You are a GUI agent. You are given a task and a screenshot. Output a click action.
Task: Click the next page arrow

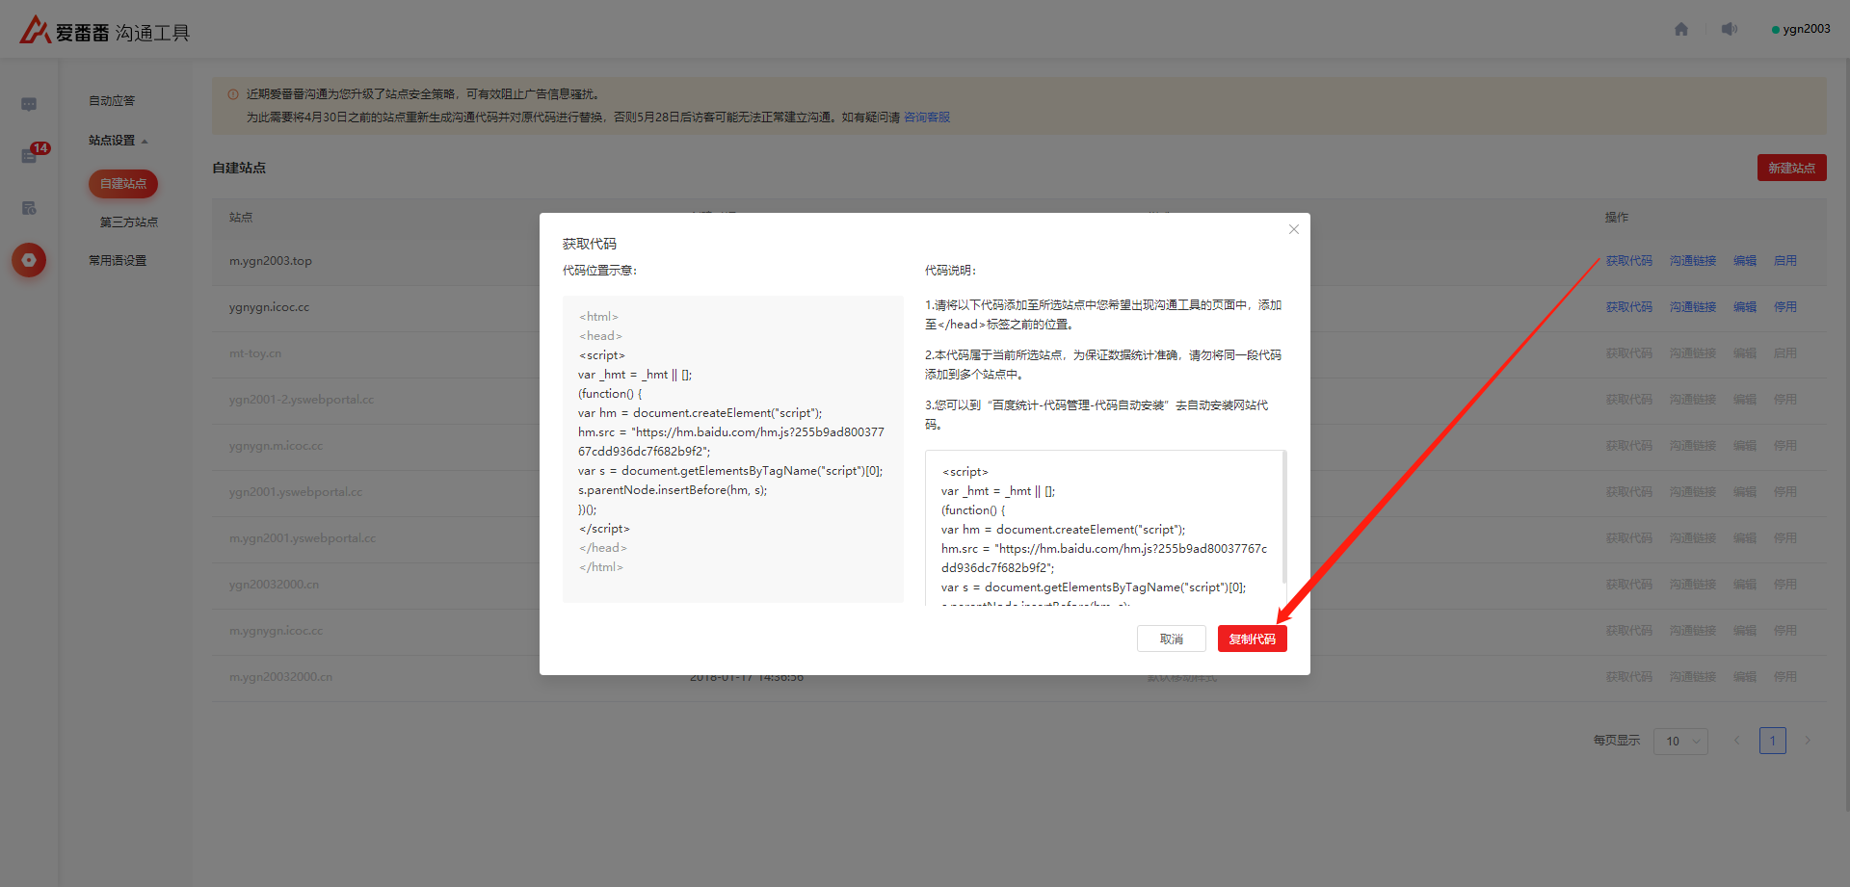(x=1808, y=741)
